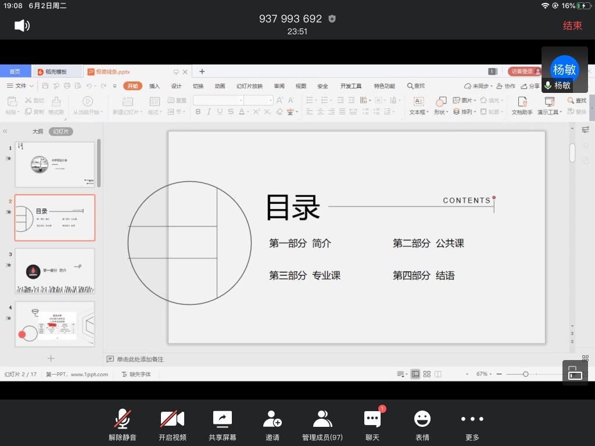This screenshot has height=446, width=595.
Task: Tap the speaker audio icon
Action: pos(21,26)
